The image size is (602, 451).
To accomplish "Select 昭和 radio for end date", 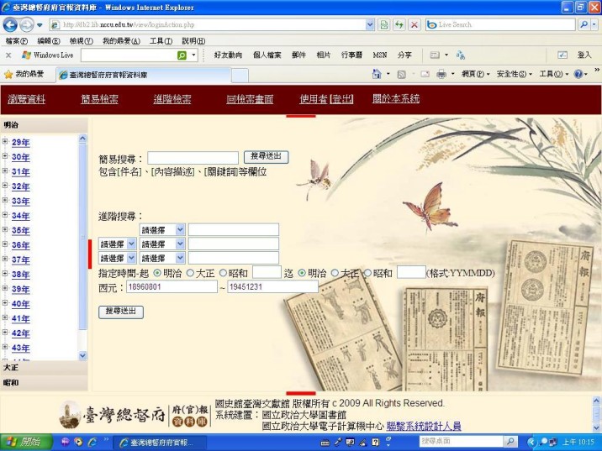I will 367,273.
